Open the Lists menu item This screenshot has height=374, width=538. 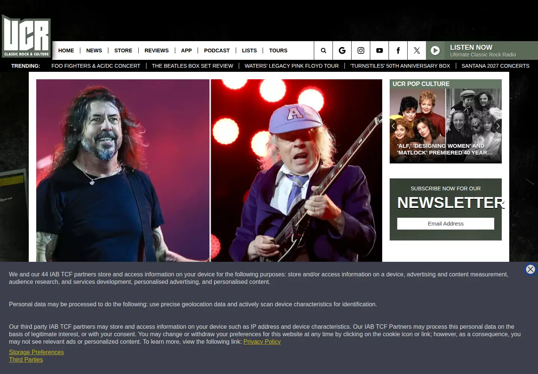[249, 50]
